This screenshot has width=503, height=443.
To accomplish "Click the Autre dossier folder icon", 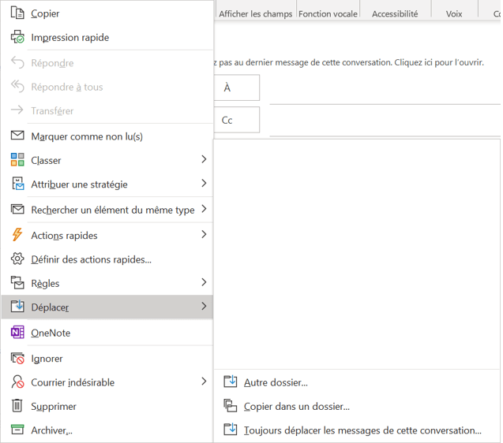I will coord(231,382).
